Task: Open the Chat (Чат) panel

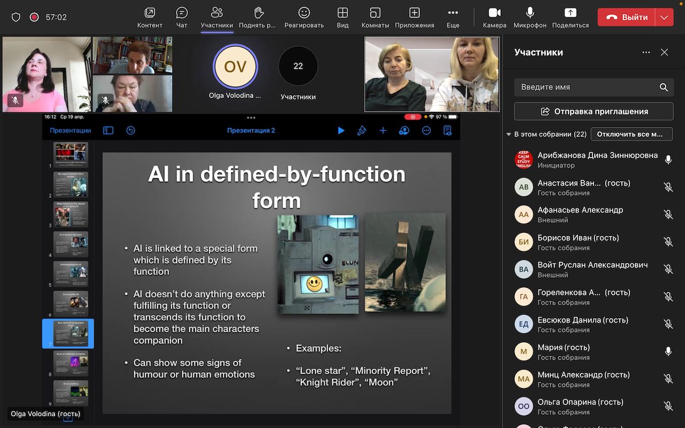Action: click(x=182, y=13)
